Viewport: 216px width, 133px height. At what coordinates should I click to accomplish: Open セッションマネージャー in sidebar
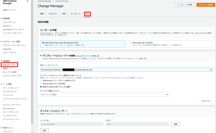click(12, 105)
